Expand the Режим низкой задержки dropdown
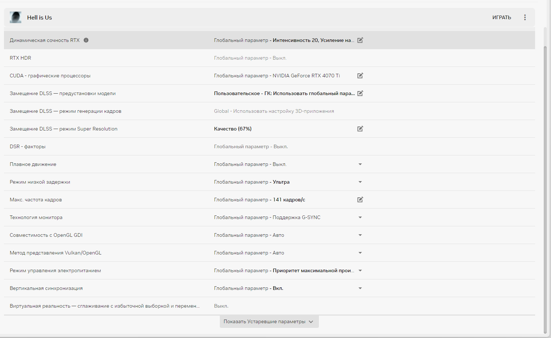The image size is (551, 338). point(360,182)
